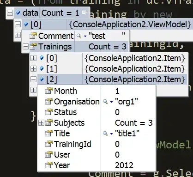Click the property icon next to Comment

pos(33,36)
